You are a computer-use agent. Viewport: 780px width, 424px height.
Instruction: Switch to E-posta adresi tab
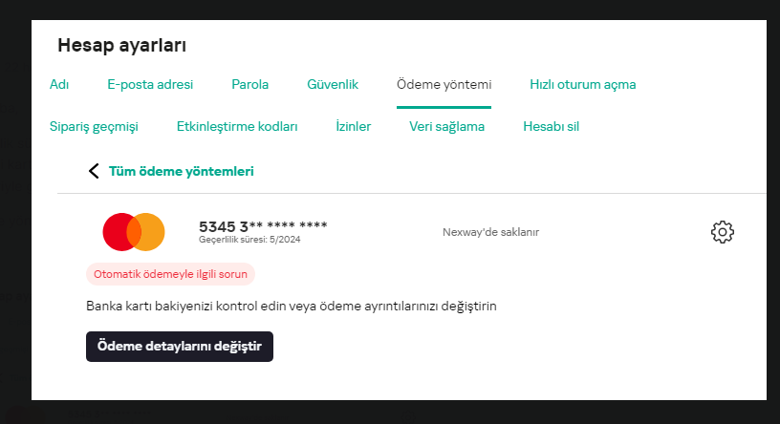(x=150, y=84)
